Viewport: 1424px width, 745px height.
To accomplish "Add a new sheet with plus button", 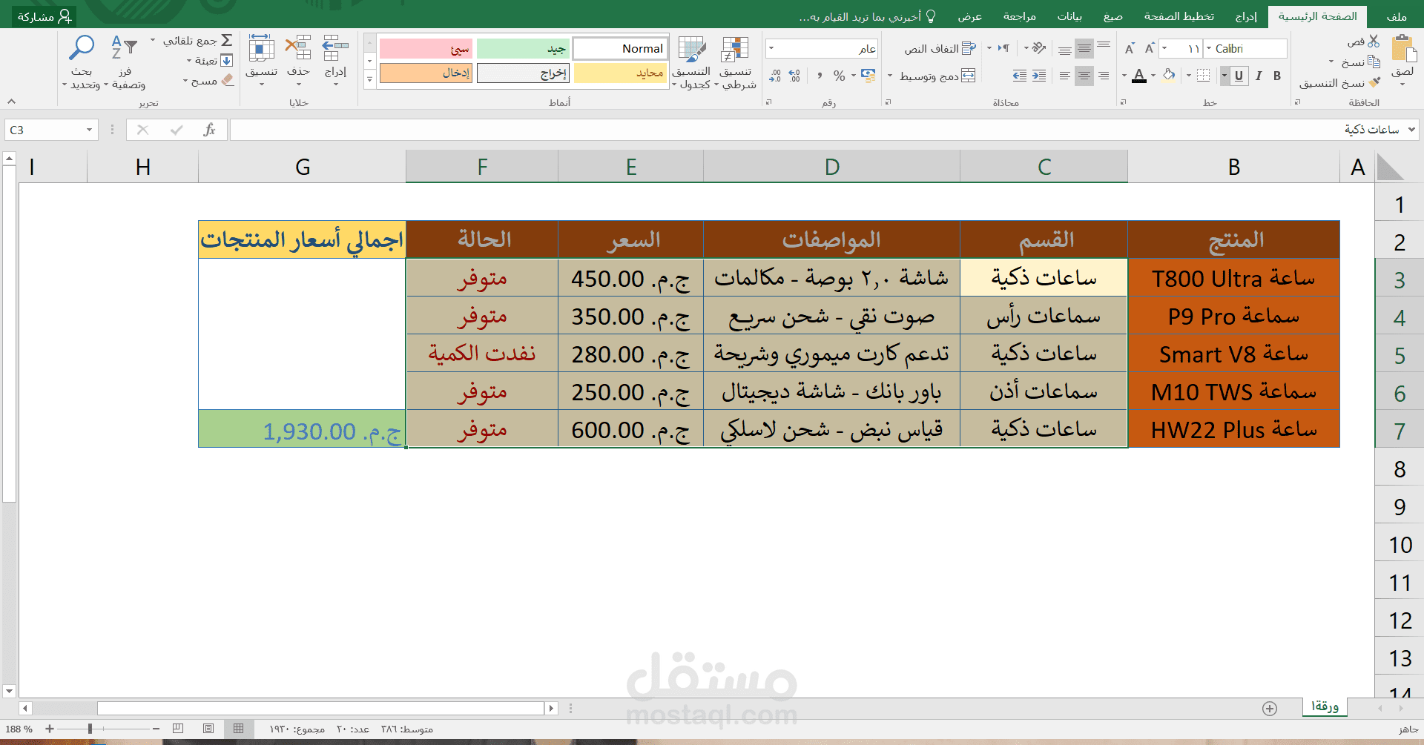I will 1270,709.
